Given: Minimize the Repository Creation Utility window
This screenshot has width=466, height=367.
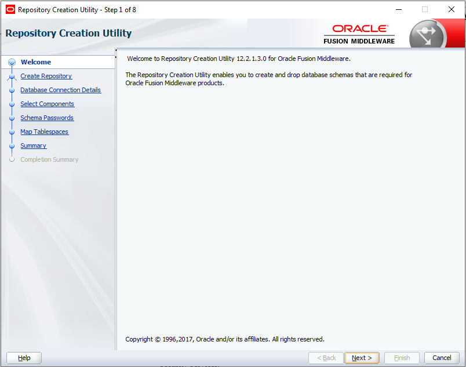Looking at the screenshot, I should pos(399,9).
